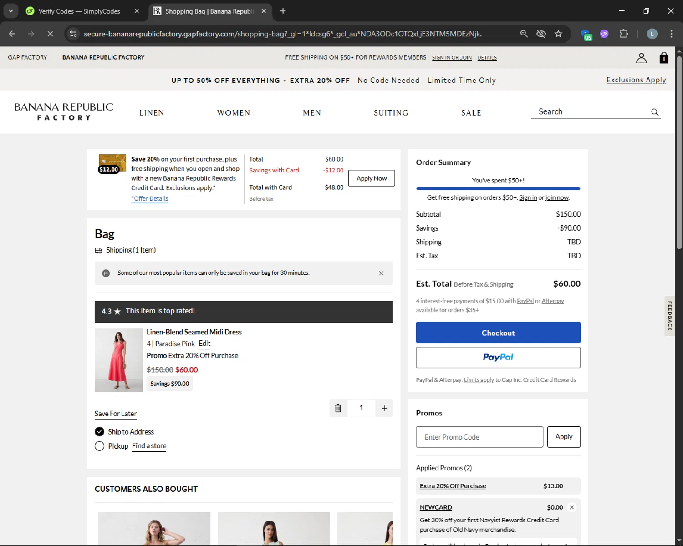Open shipping DETAILS link in top bar
The width and height of the screenshot is (683, 546).
tap(487, 58)
